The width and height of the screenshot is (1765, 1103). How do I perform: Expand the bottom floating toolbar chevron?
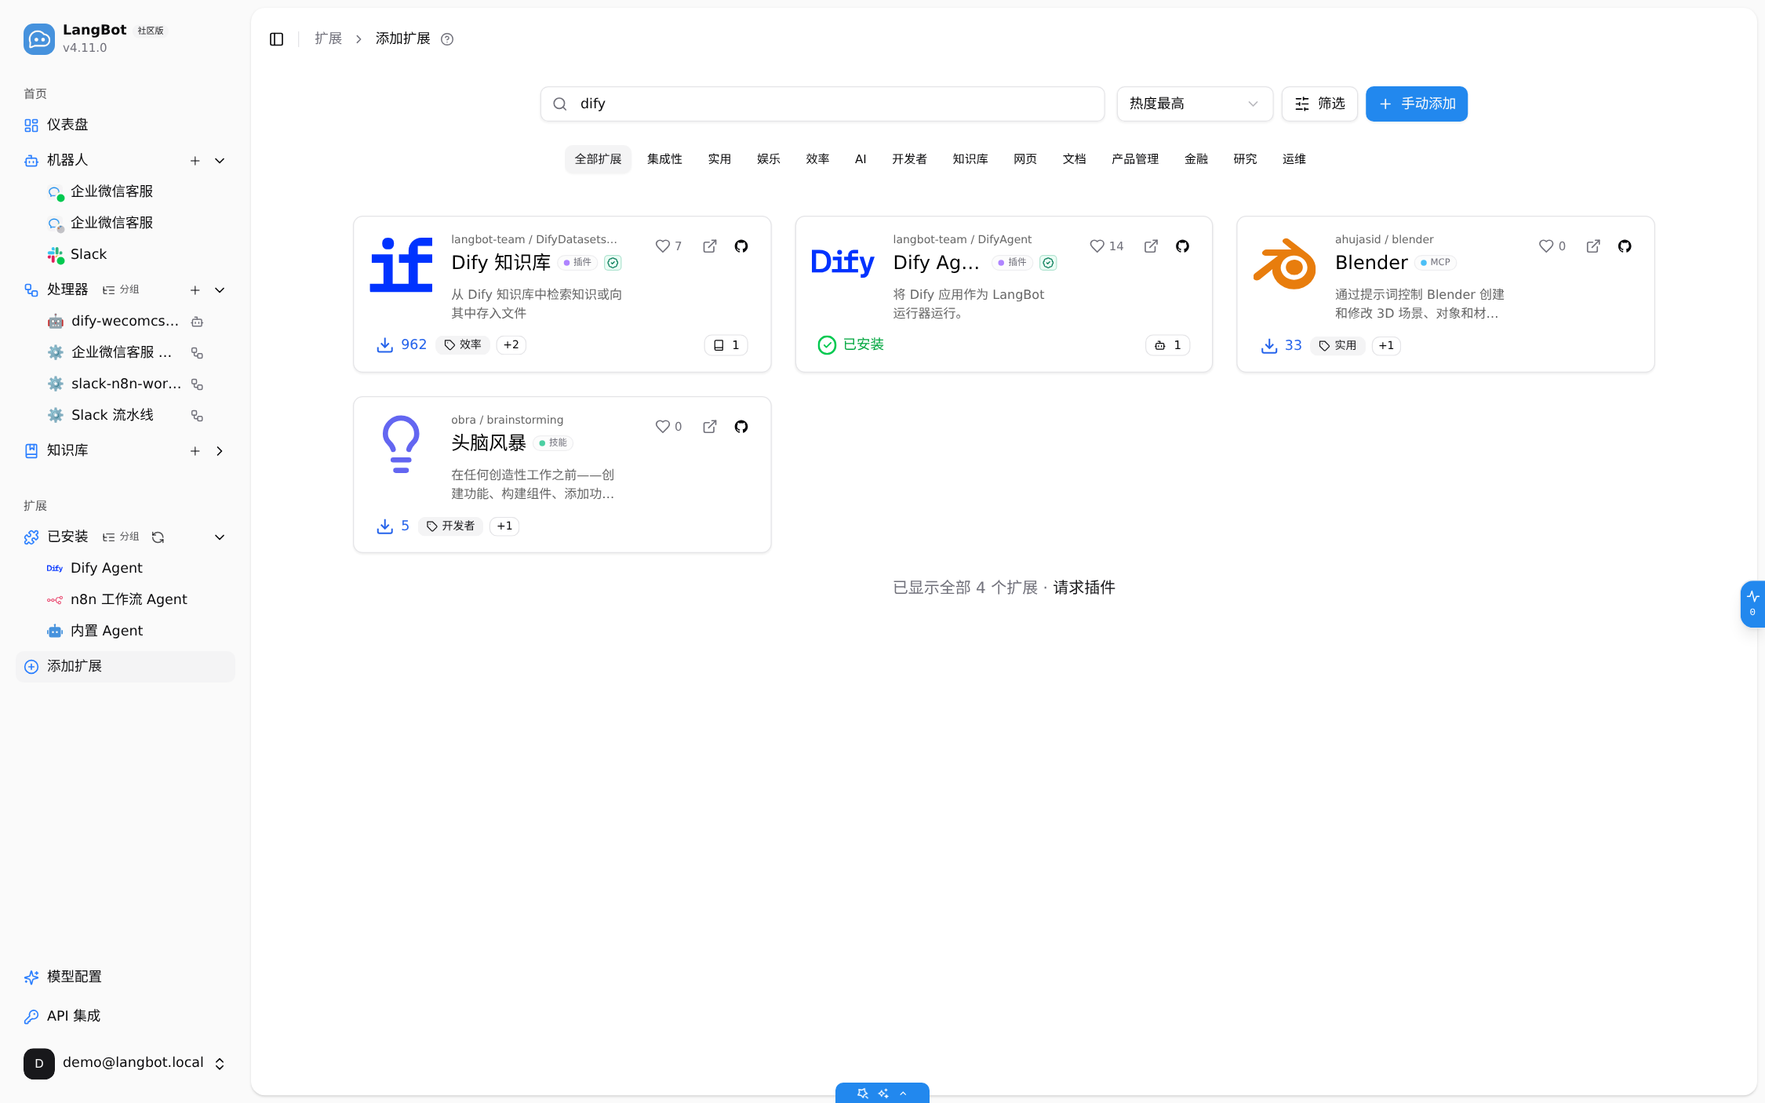coord(904,1094)
